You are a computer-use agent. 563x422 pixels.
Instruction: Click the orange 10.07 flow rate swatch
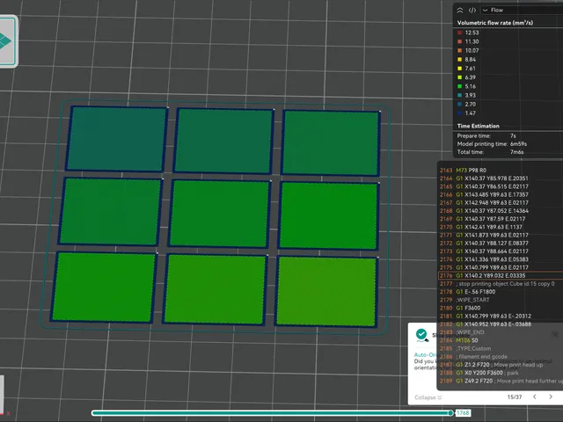[x=459, y=51]
